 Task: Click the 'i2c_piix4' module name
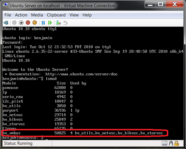click(13, 101)
